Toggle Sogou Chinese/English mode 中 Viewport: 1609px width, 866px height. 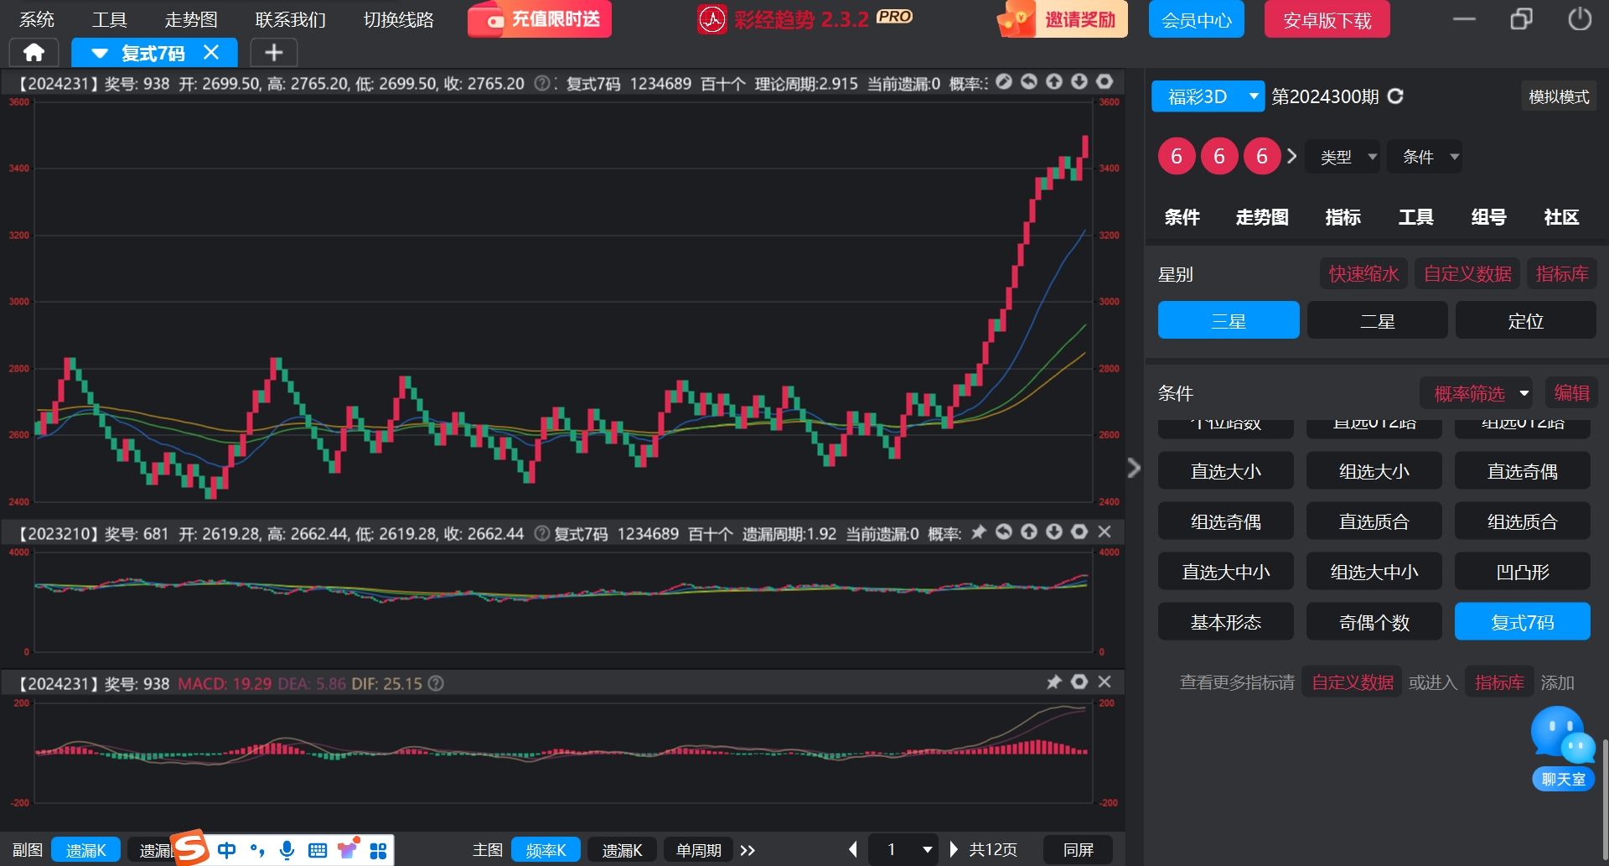tap(227, 850)
